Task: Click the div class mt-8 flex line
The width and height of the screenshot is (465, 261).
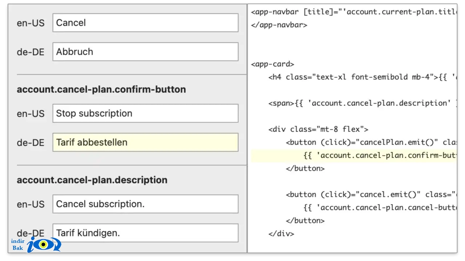Action: (318, 129)
